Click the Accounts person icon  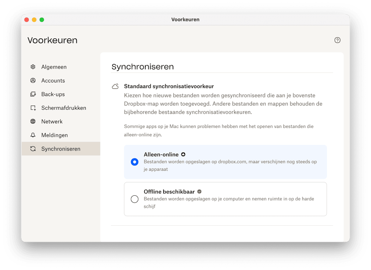click(x=33, y=80)
